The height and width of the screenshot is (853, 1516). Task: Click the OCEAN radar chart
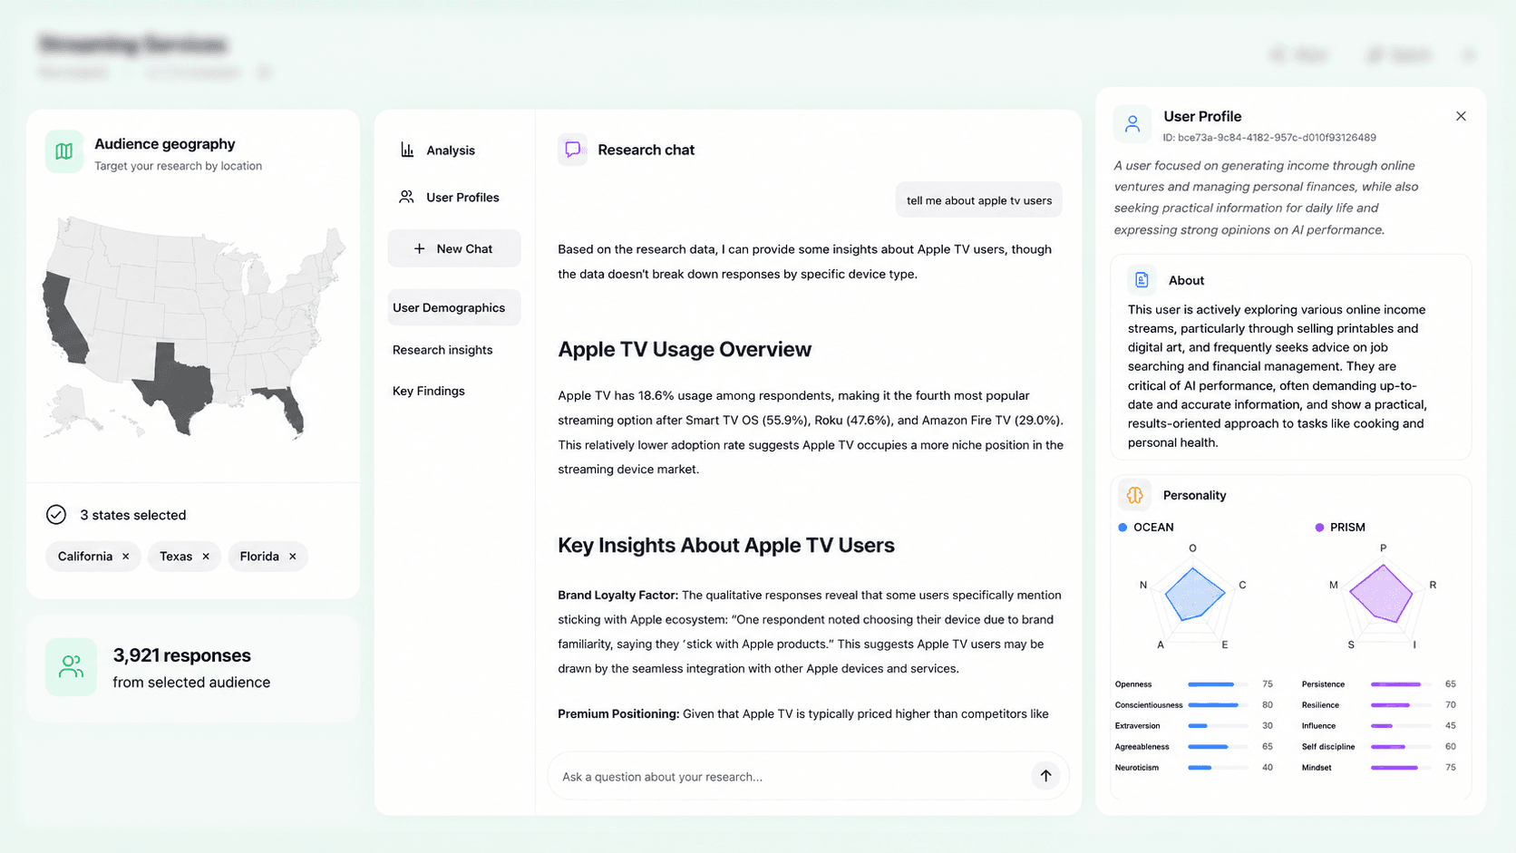(1193, 596)
